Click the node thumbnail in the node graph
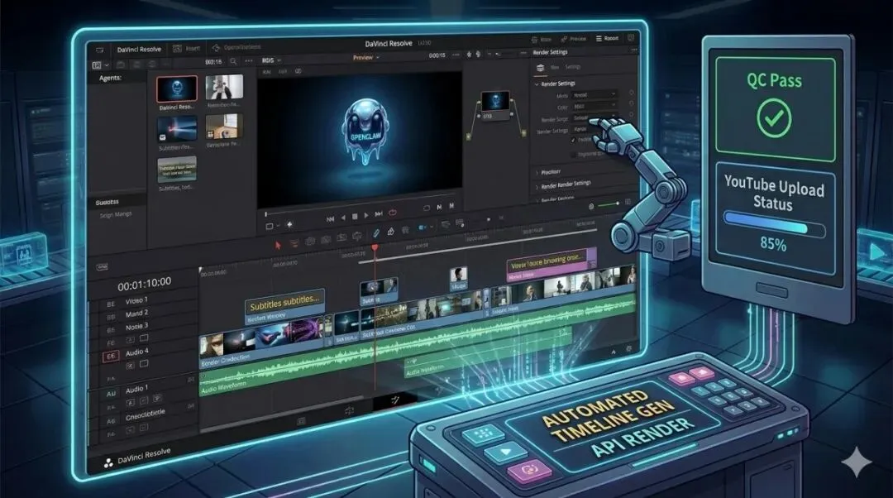Screen dimensions: 893x498 pyautogui.click(x=495, y=102)
